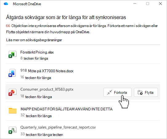Screen dimensions: 167x139
Task: Click the '8 tecken för långa' text
Action: tap(34, 58)
